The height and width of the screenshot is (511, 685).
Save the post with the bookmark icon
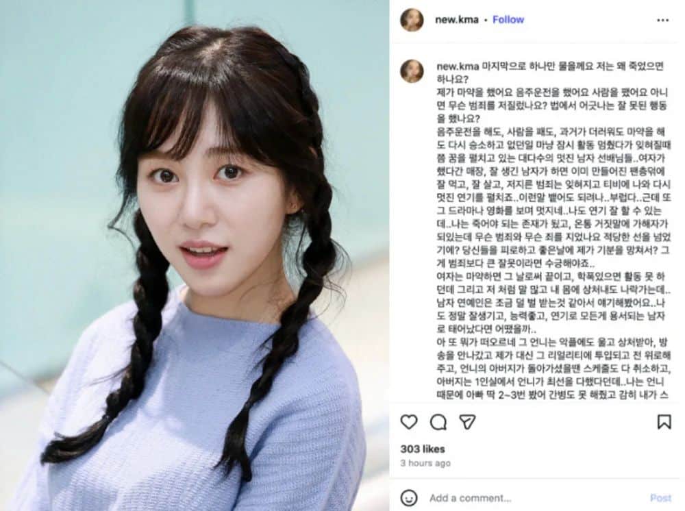click(664, 422)
